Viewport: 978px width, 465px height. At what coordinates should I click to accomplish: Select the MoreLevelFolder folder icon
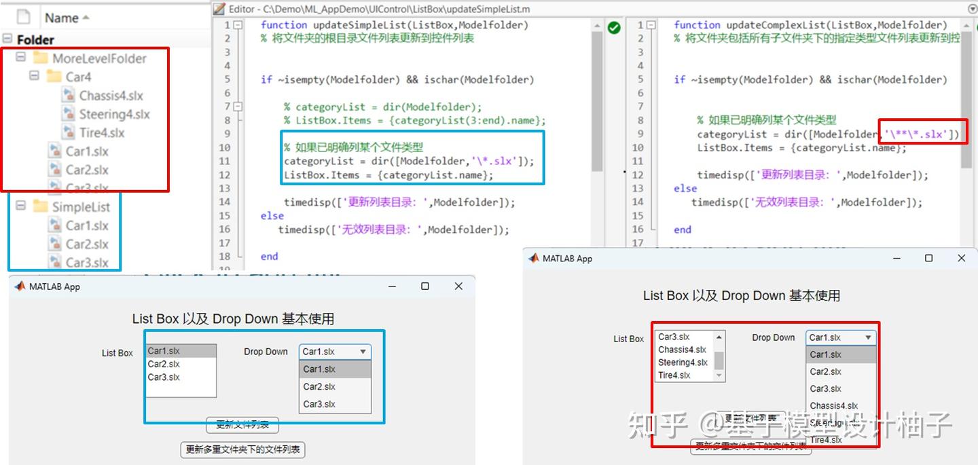(x=40, y=58)
